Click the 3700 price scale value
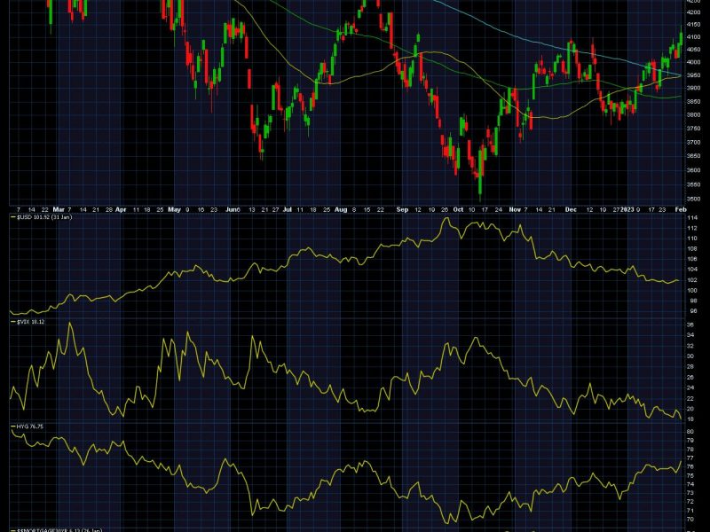This screenshot has width=710, height=532. [x=693, y=142]
